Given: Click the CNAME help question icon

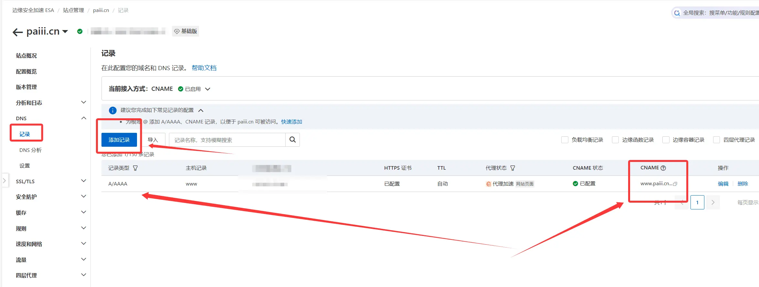Looking at the screenshot, I should tap(663, 168).
